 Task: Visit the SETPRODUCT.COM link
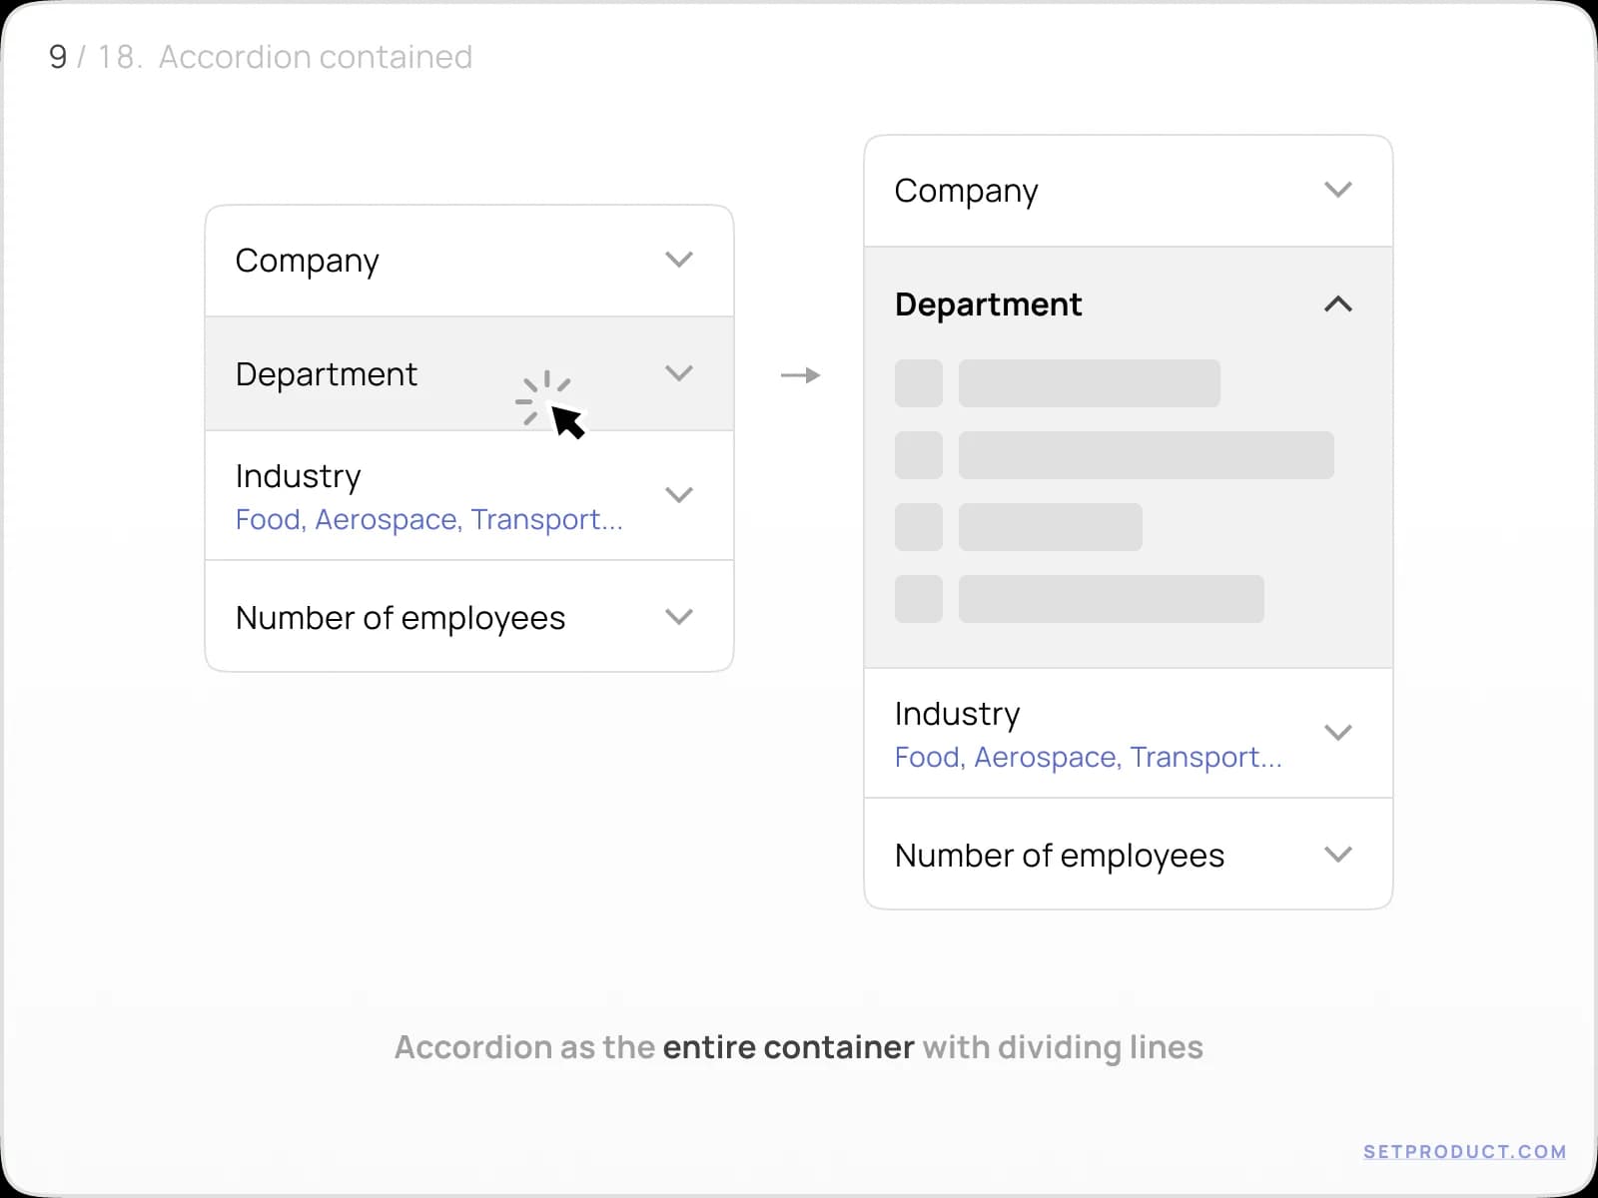tap(1462, 1150)
